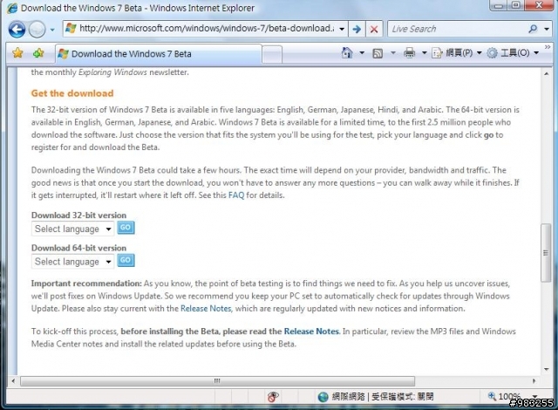The image size is (558, 410).
Task: Expand the address bar history dropdown
Action: point(342,29)
